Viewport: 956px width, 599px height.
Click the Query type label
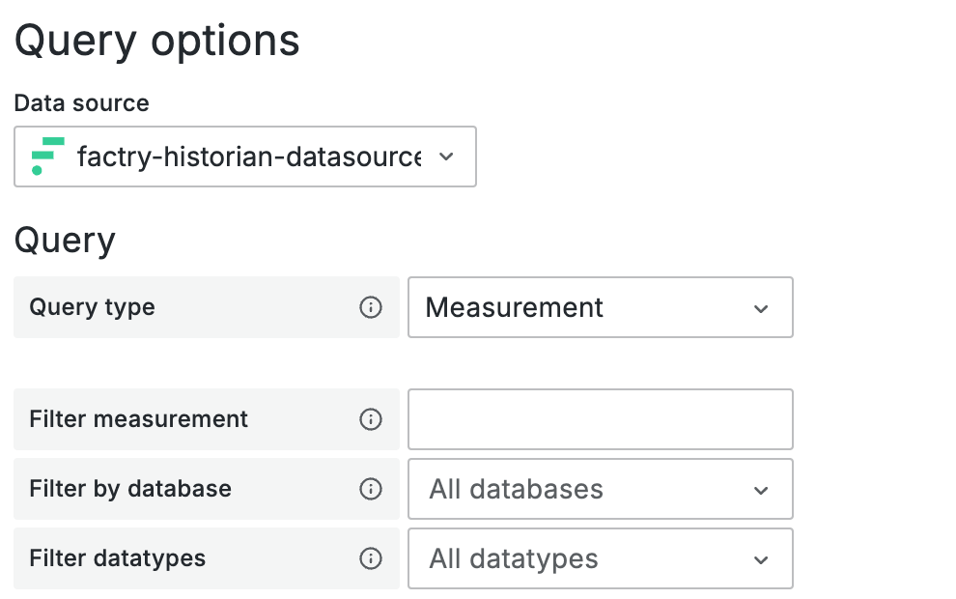92,307
